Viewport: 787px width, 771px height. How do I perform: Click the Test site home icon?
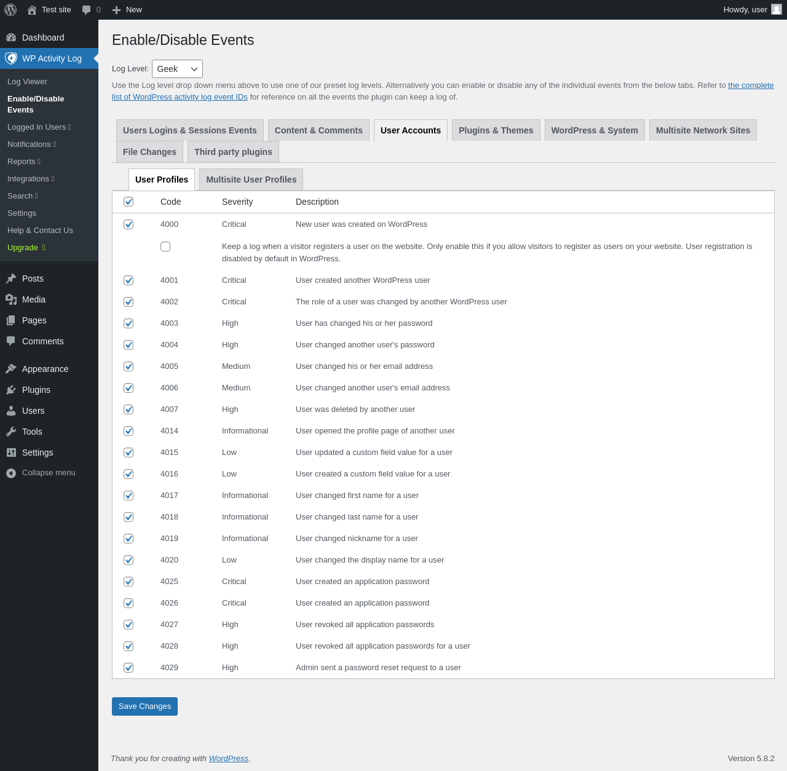coord(32,10)
